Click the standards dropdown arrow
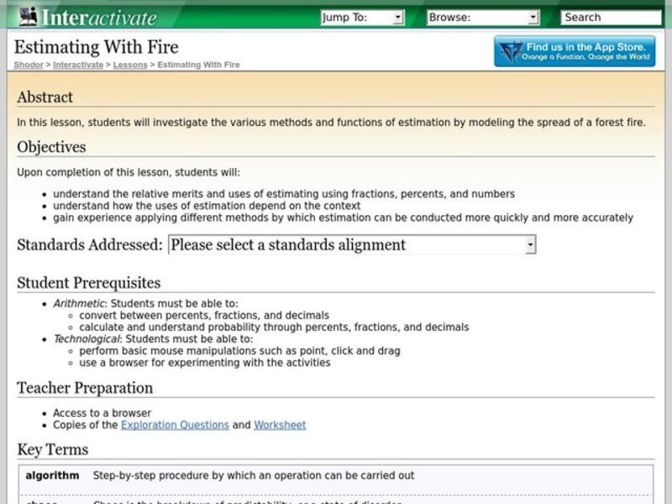 (529, 244)
